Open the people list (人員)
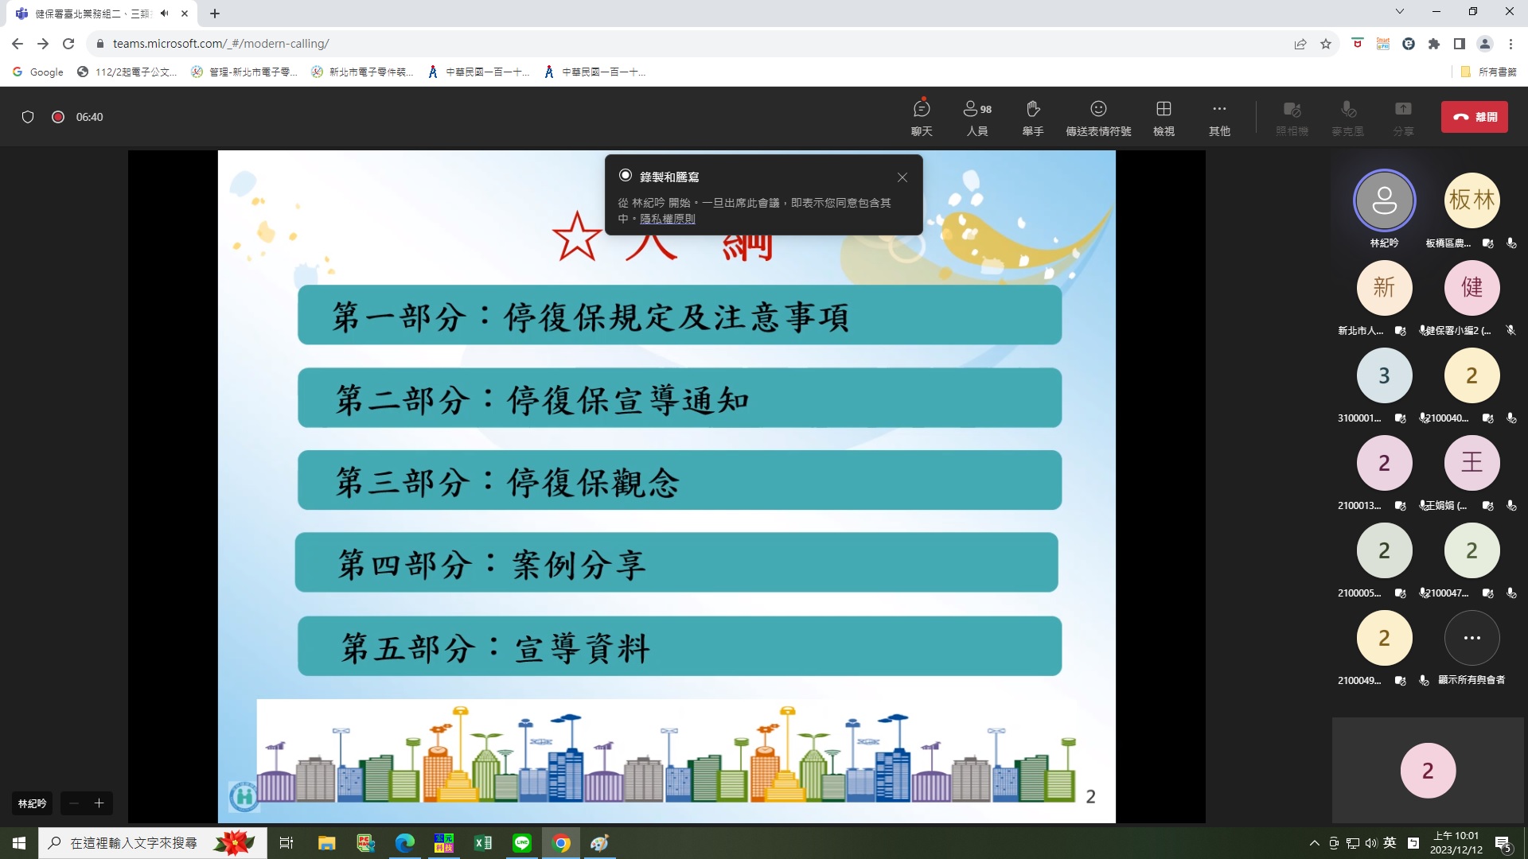The width and height of the screenshot is (1528, 859). pyautogui.click(x=977, y=117)
